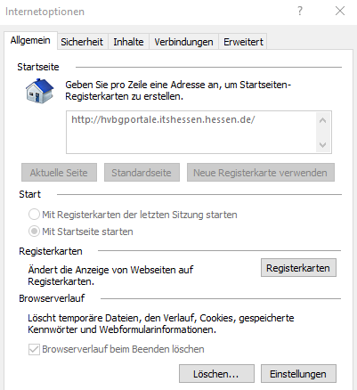Click 'Neue Registerkarte verwenden' button
Image resolution: width=357 pixels, height=390 pixels.
[261, 173]
